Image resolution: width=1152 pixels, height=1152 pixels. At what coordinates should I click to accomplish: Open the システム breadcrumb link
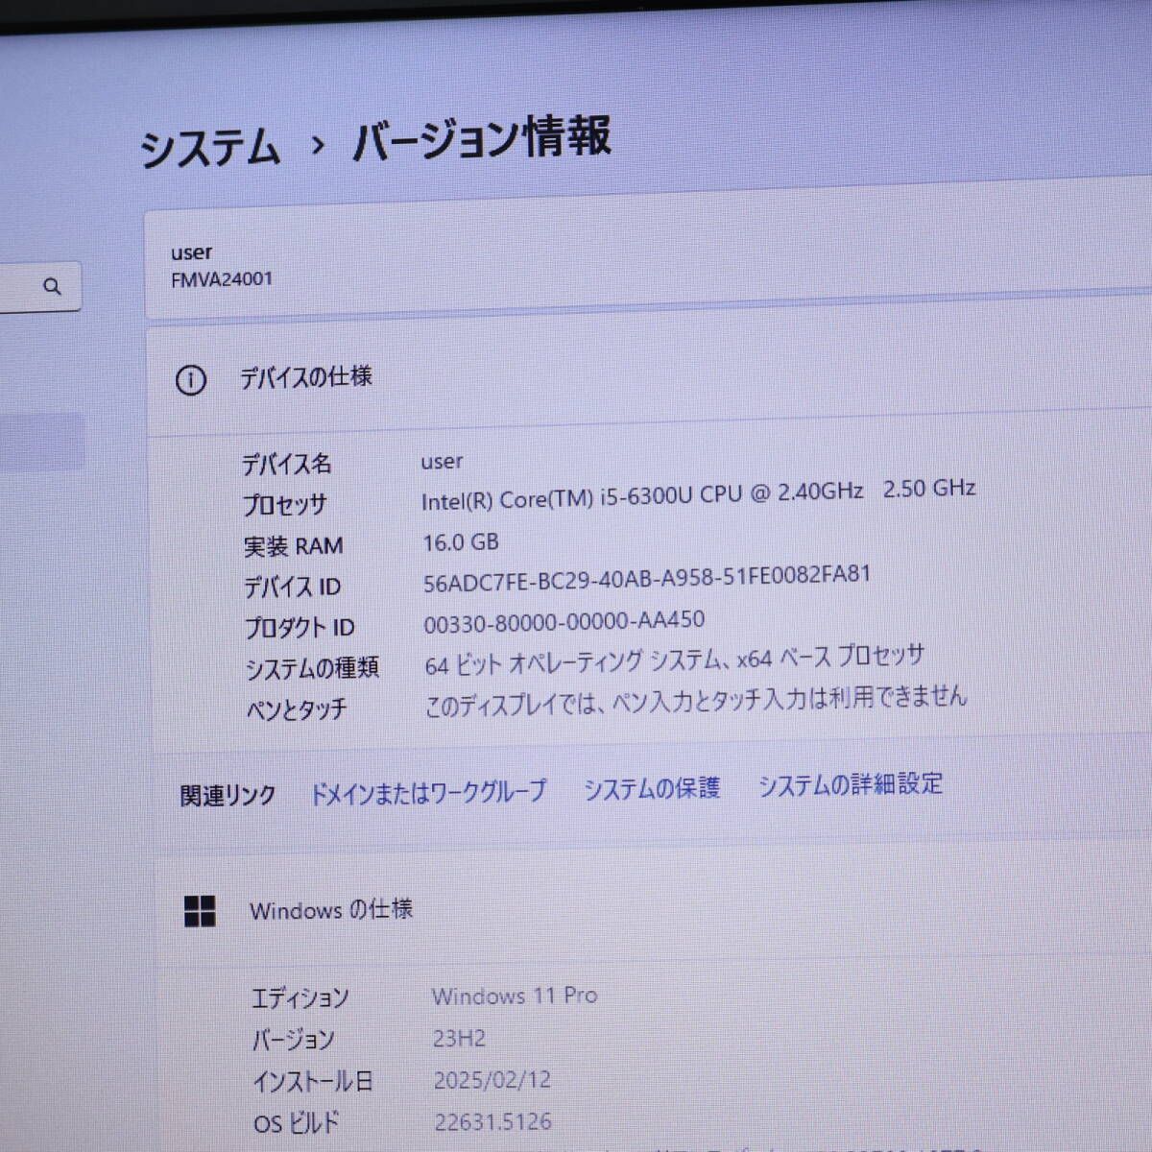(209, 149)
